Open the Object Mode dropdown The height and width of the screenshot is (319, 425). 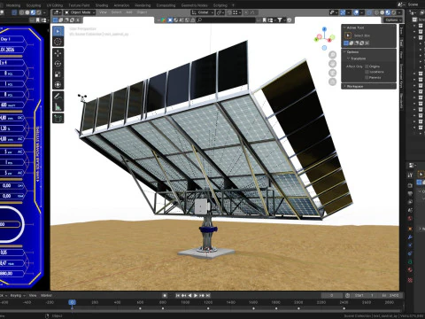(x=80, y=12)
